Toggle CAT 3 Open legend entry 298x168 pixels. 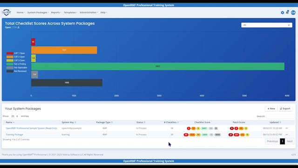click(16, 61)
